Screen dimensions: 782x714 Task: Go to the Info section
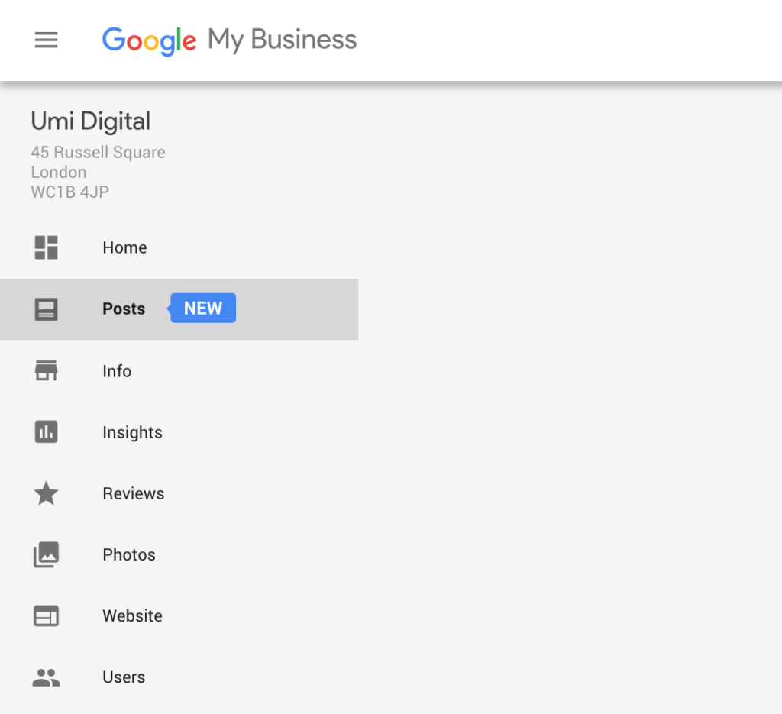click(x=117, y=371)
